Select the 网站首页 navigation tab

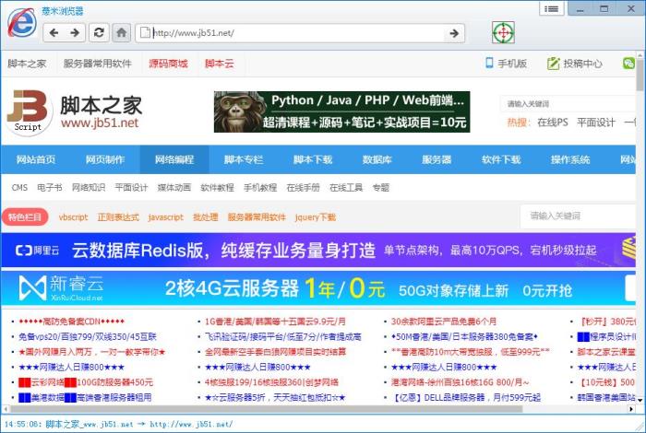[36, 159]
